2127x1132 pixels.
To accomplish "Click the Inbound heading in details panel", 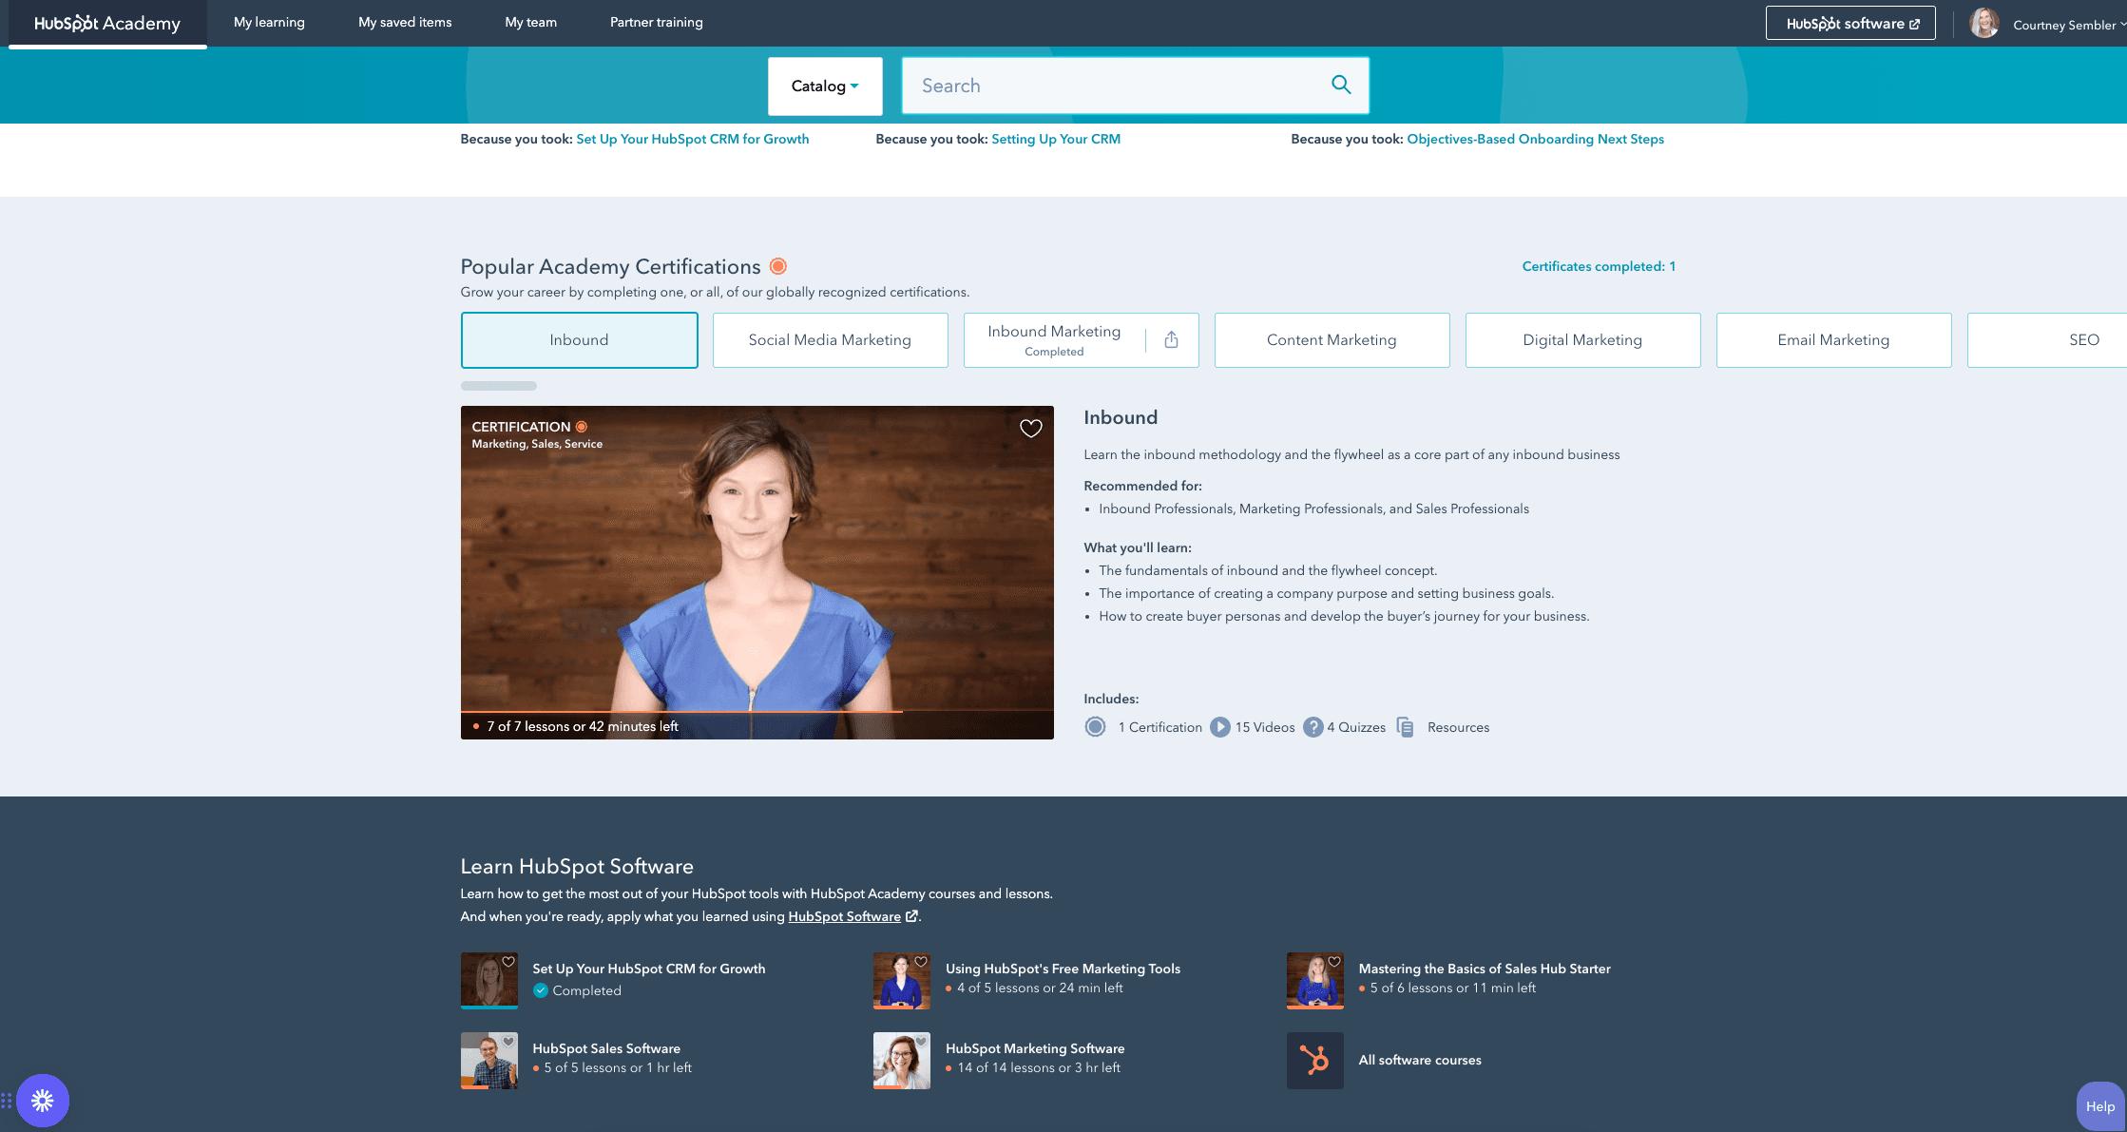I will pyautogui.click(x=1121, y=417).
